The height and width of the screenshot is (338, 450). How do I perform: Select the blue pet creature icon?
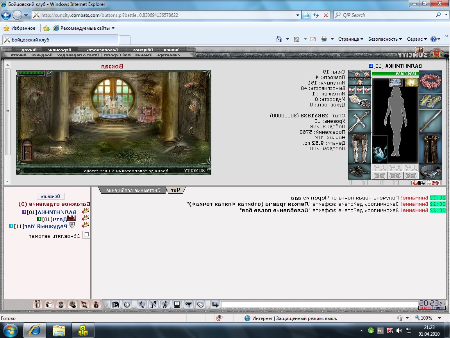click(x=380, y=150)
